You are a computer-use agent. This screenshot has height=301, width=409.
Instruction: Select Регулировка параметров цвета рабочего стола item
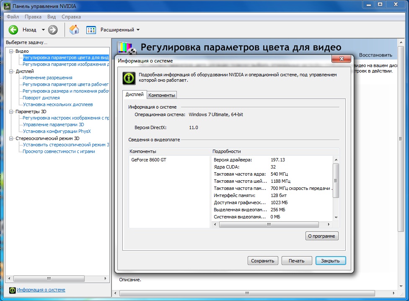65,84
